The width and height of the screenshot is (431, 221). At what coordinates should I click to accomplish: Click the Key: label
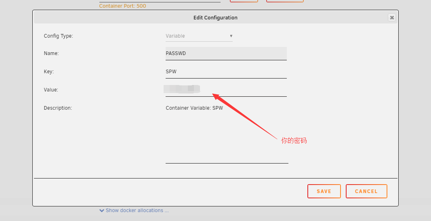(49, 72)
